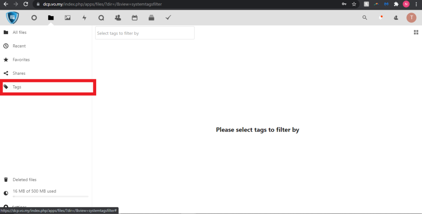
Task: Open the Deck stacked cards icon
Action: (151, 18)
